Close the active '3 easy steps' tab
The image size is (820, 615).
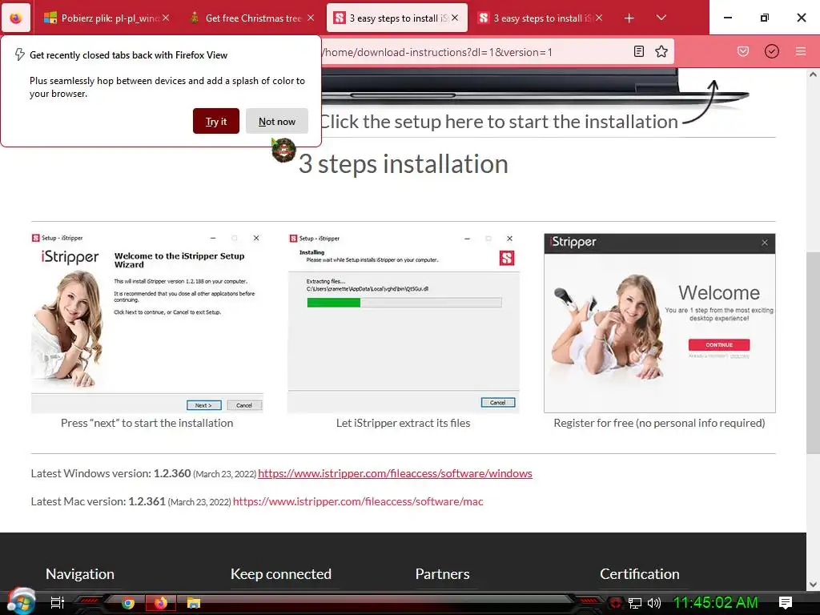[455, 18]
